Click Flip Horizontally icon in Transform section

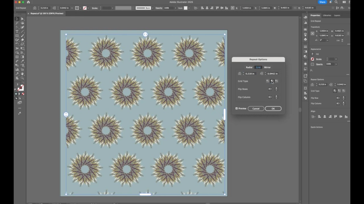pyautogui.click(x=338, y=40)
